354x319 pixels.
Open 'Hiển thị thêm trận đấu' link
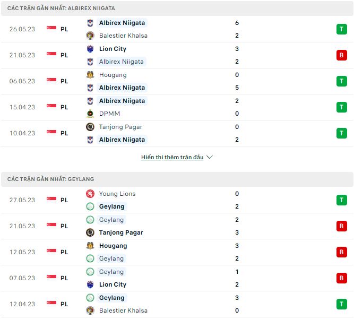coord(172,157)
